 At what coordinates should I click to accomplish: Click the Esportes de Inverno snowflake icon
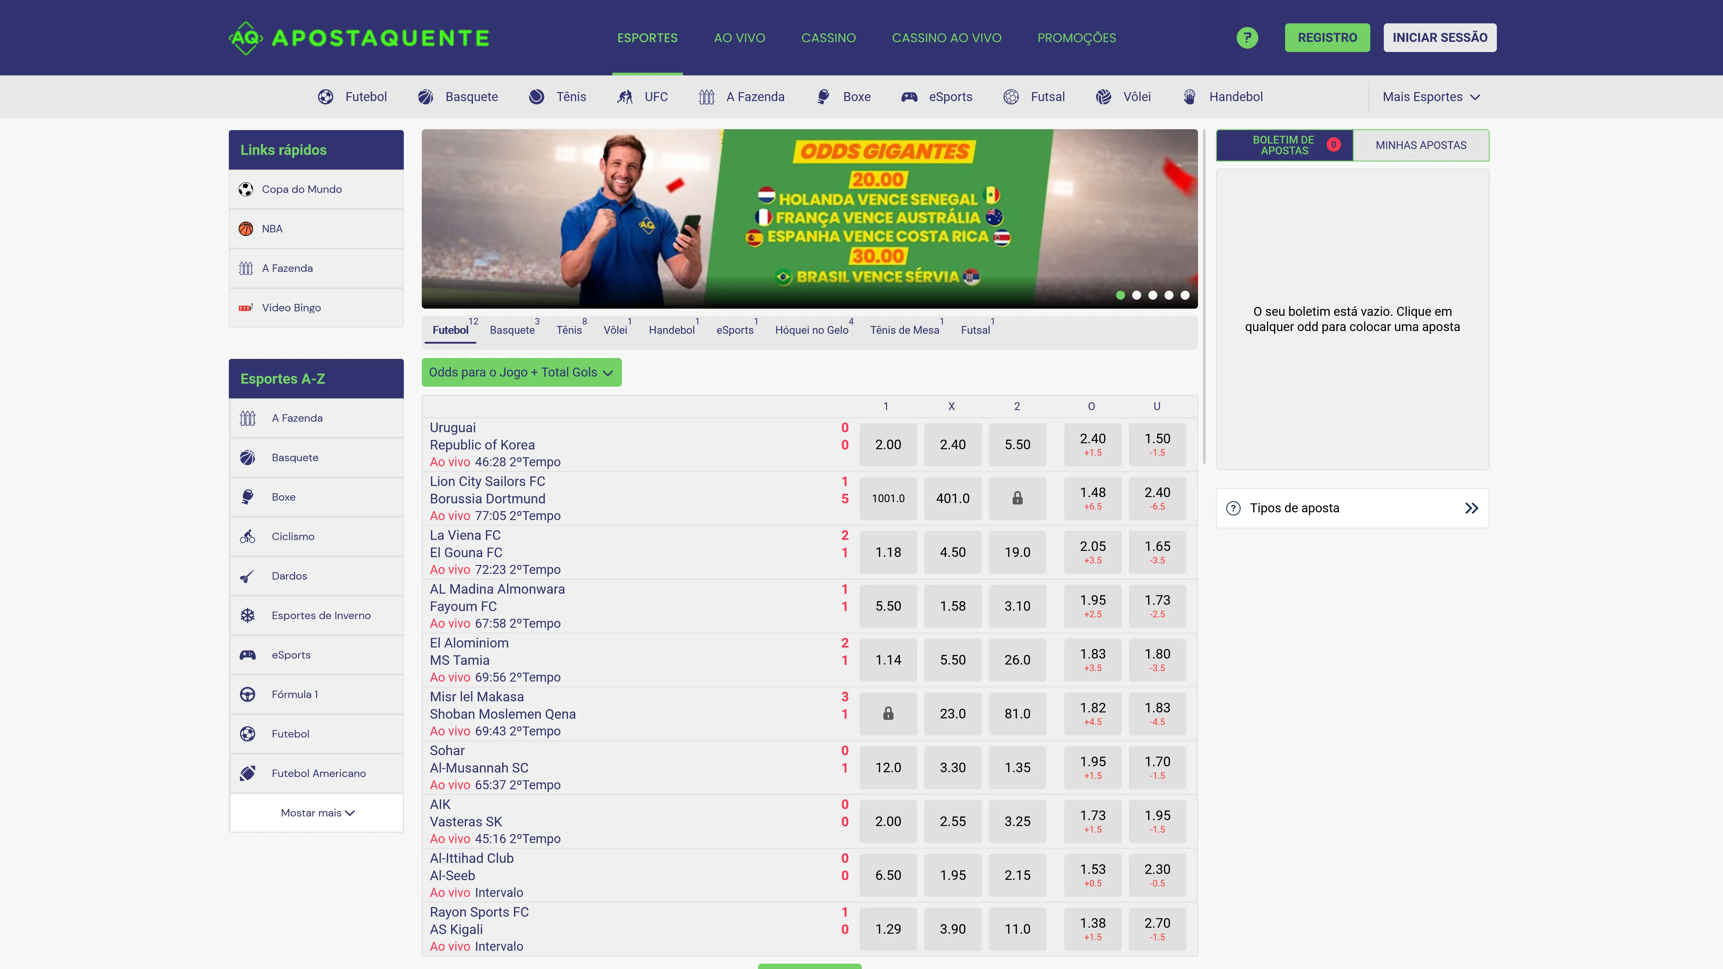pyautogui.click(x=247, y=615)
